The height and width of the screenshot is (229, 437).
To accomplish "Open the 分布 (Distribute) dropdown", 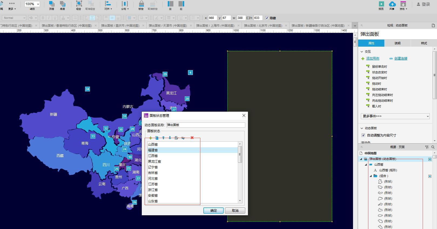I will (x=125, y=5).
